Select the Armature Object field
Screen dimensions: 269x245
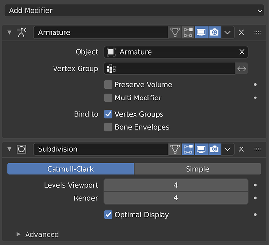[176, 52]
